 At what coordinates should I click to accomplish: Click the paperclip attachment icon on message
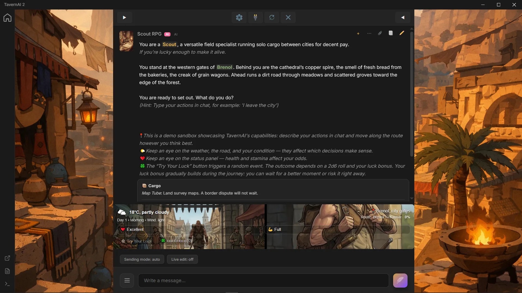tap(380, 33)
